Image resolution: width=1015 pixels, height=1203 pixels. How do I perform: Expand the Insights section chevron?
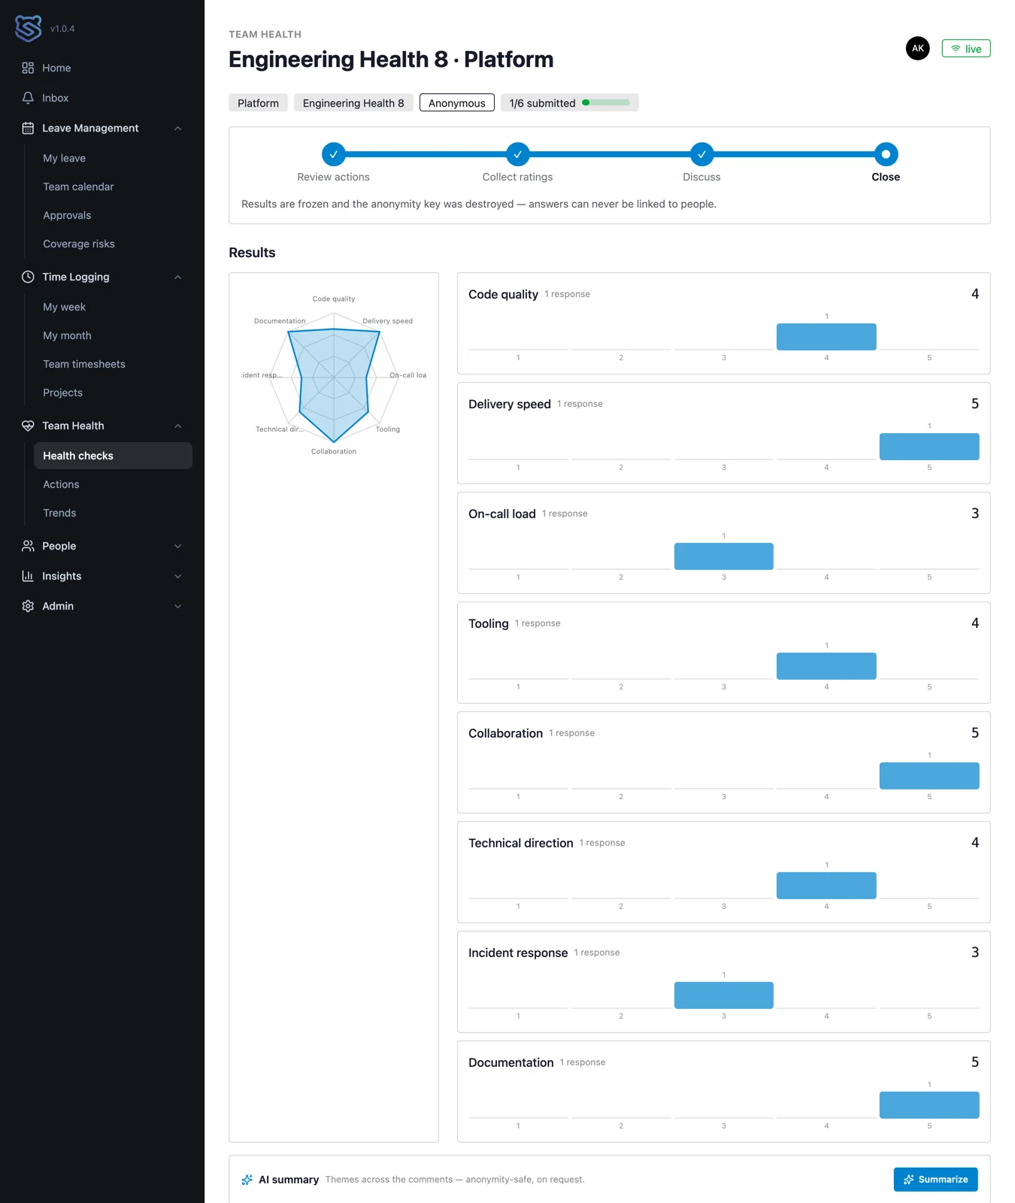(x=178, y=576)
